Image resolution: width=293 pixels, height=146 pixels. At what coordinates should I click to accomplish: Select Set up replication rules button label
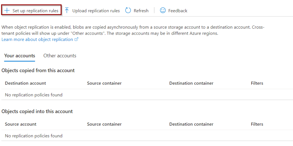pos(35,11)
